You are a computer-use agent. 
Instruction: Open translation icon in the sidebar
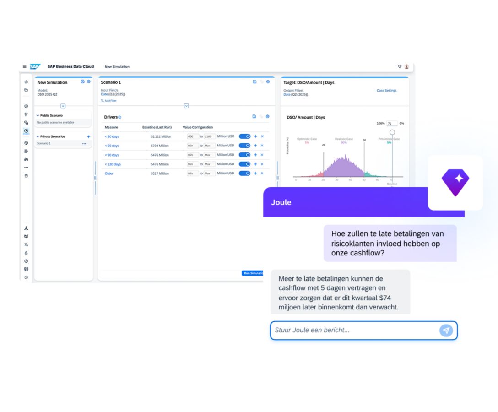(26, 244)
